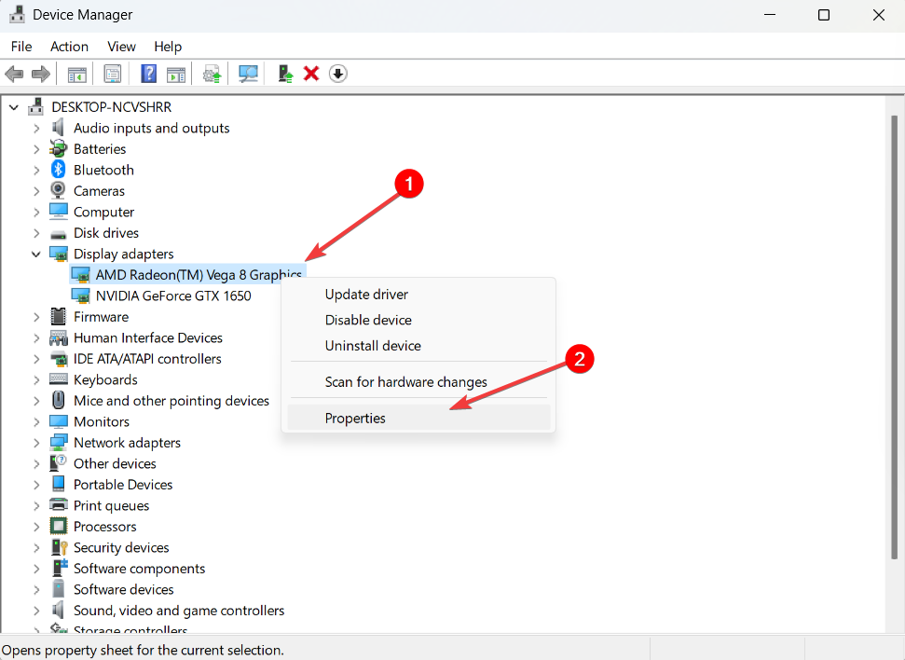This screenshot has height=660, width=905.
Task: Click Enable device toolbar icon
Action: [285, 74]
